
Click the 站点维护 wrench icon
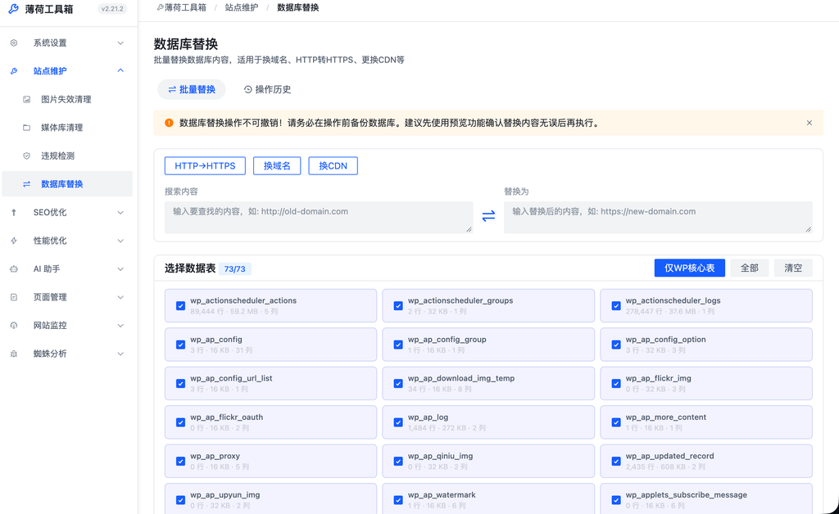[14, 71]
